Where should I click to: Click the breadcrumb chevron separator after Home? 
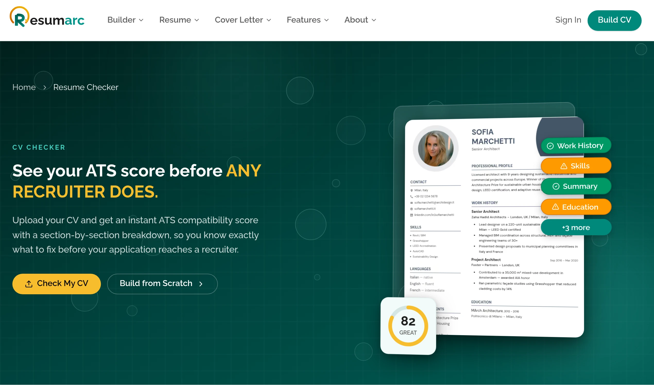click(45, 87)
